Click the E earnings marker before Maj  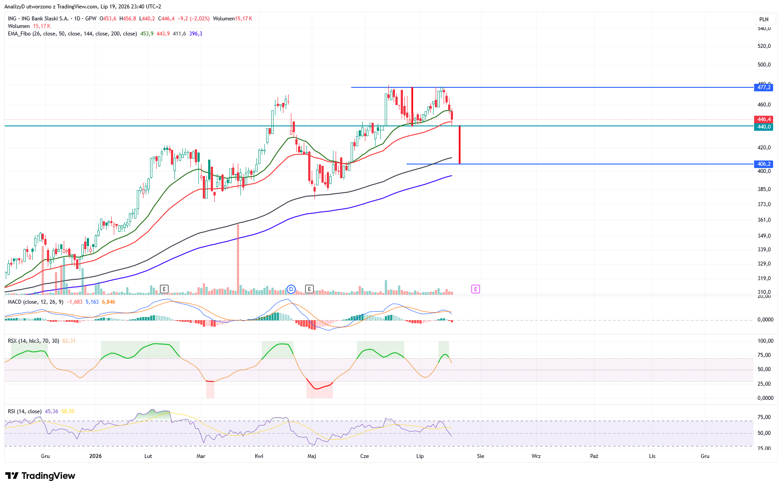310,289
